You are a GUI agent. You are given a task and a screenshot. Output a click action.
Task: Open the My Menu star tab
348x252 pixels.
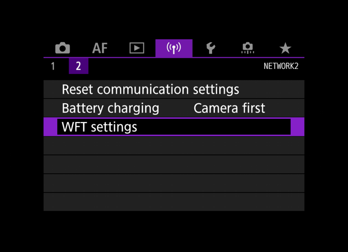tap(285, 48)
